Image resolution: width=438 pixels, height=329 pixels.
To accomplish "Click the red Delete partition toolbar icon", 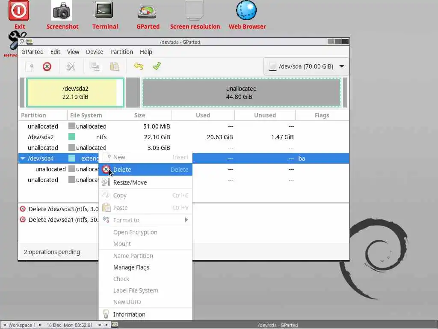I will click(x=47, y=66).
